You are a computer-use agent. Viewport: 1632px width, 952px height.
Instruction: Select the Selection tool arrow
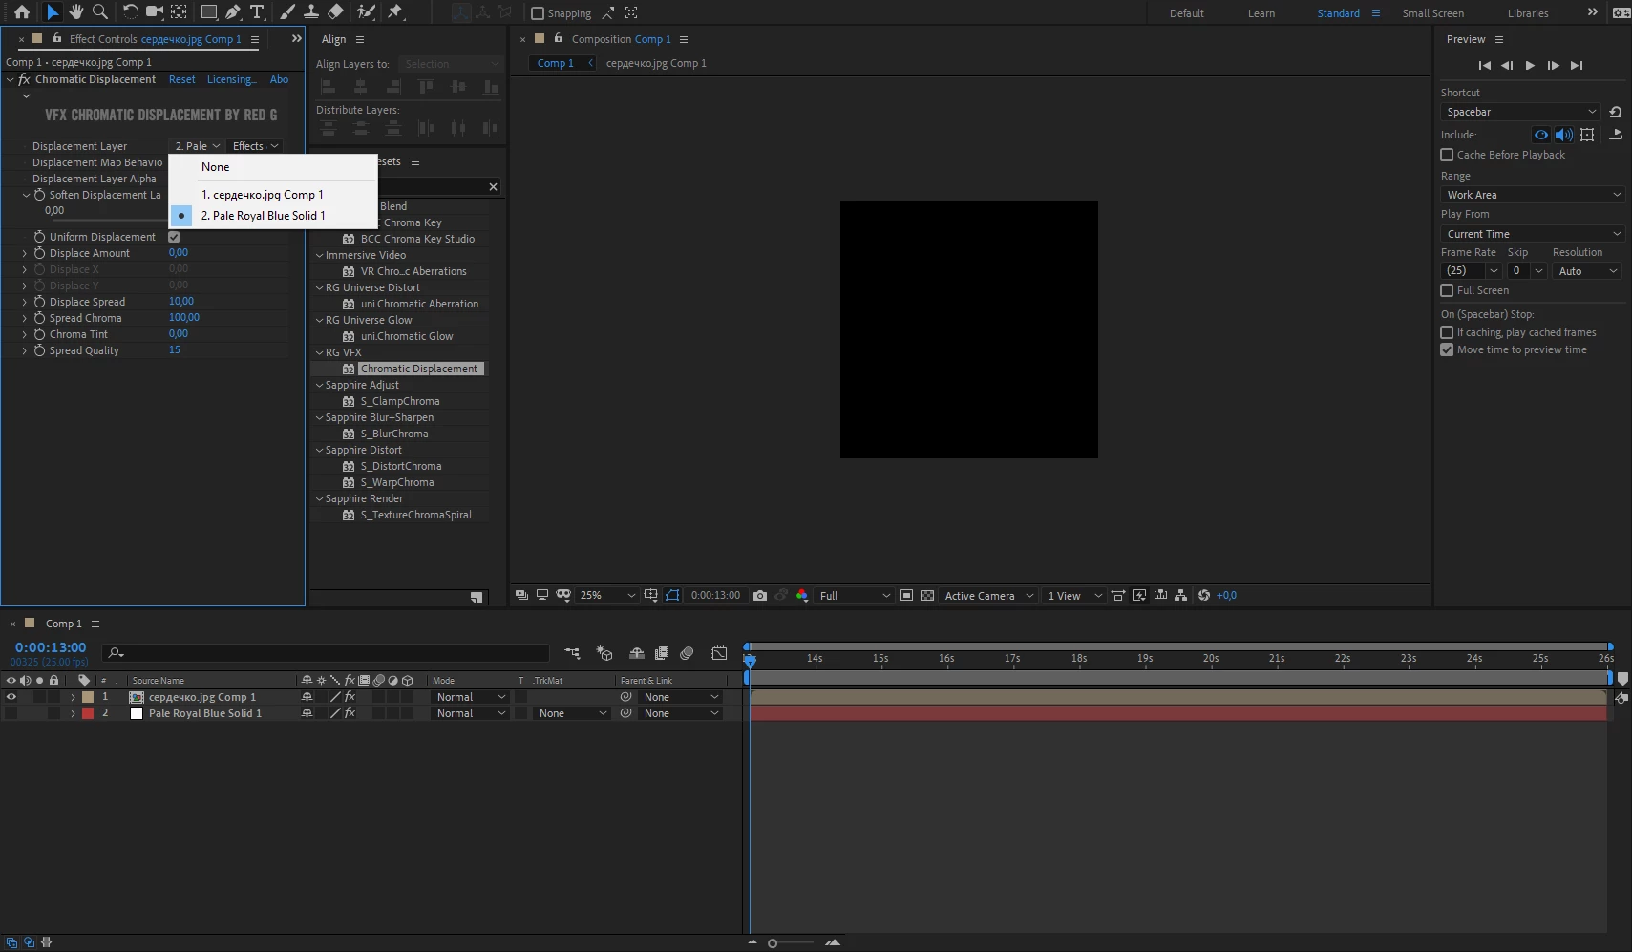[53, 12]
